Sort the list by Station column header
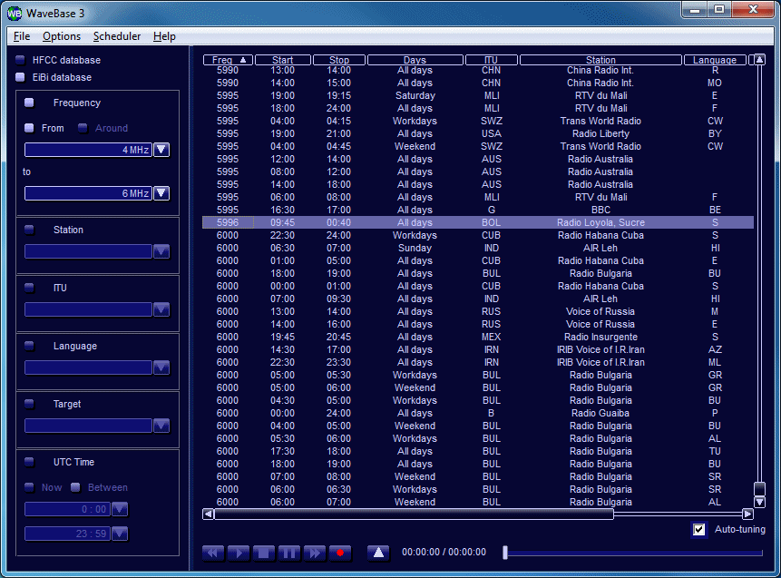This screenshot has height=578, width=781. 600,60
